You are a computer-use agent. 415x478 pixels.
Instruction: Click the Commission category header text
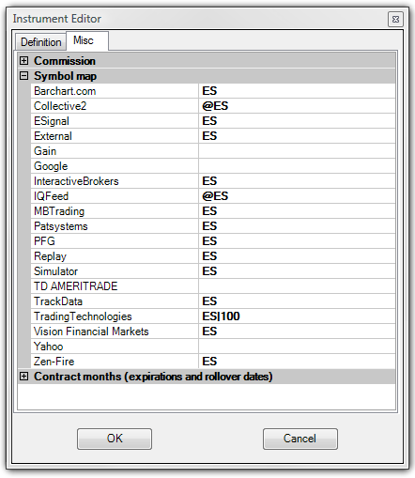pyautogui.click(x=65, y=61)
